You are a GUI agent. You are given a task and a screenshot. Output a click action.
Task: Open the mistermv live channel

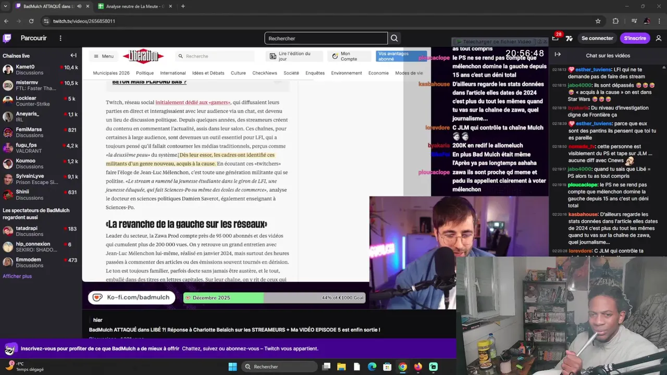[41, 85]
